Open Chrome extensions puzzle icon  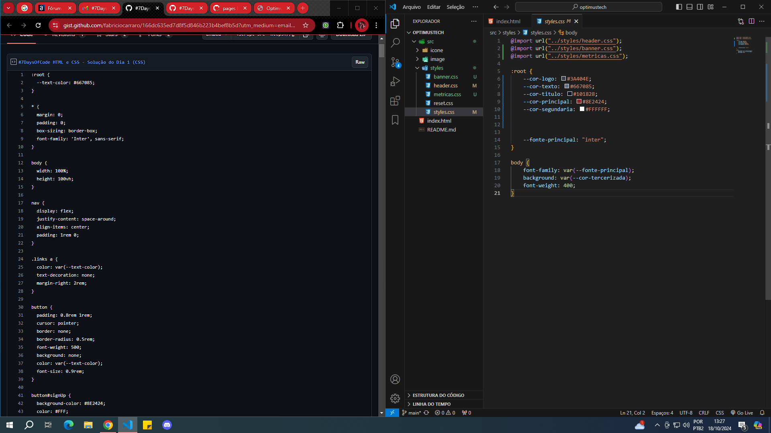341,25
